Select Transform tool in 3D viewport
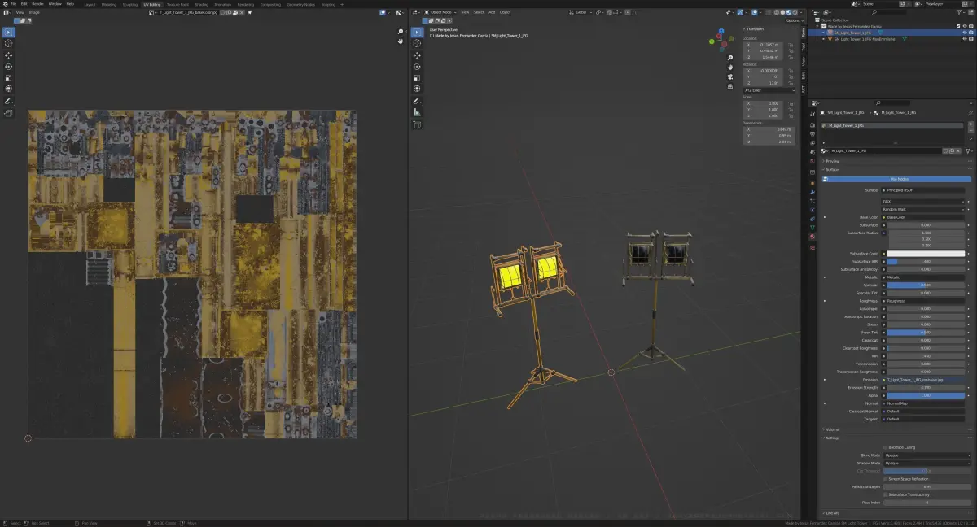 click(x=417, y=89)
